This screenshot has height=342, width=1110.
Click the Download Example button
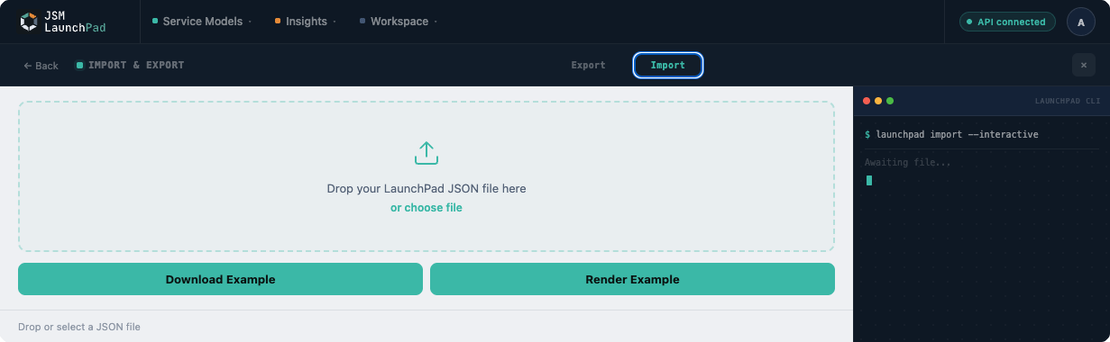pos(220,279)
